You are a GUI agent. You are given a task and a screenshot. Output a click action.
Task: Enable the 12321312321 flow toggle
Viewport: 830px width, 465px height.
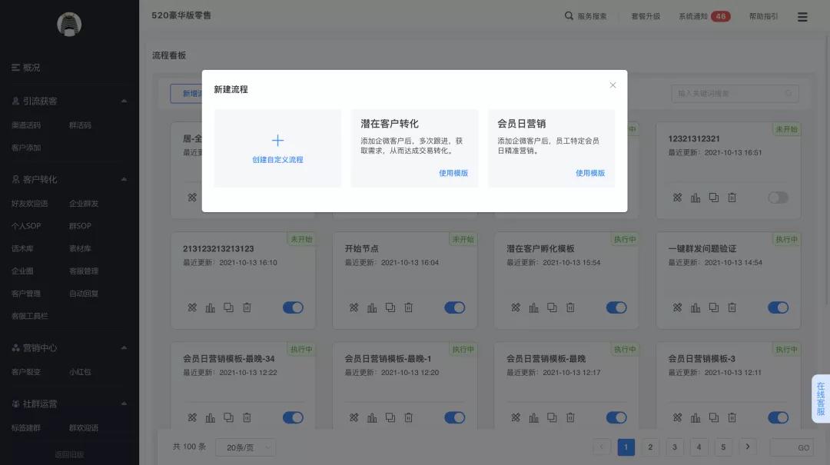778,198
